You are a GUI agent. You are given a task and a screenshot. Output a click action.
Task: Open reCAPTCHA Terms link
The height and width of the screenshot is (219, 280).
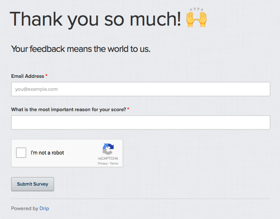pyautogui.click(x=114, y=163)
